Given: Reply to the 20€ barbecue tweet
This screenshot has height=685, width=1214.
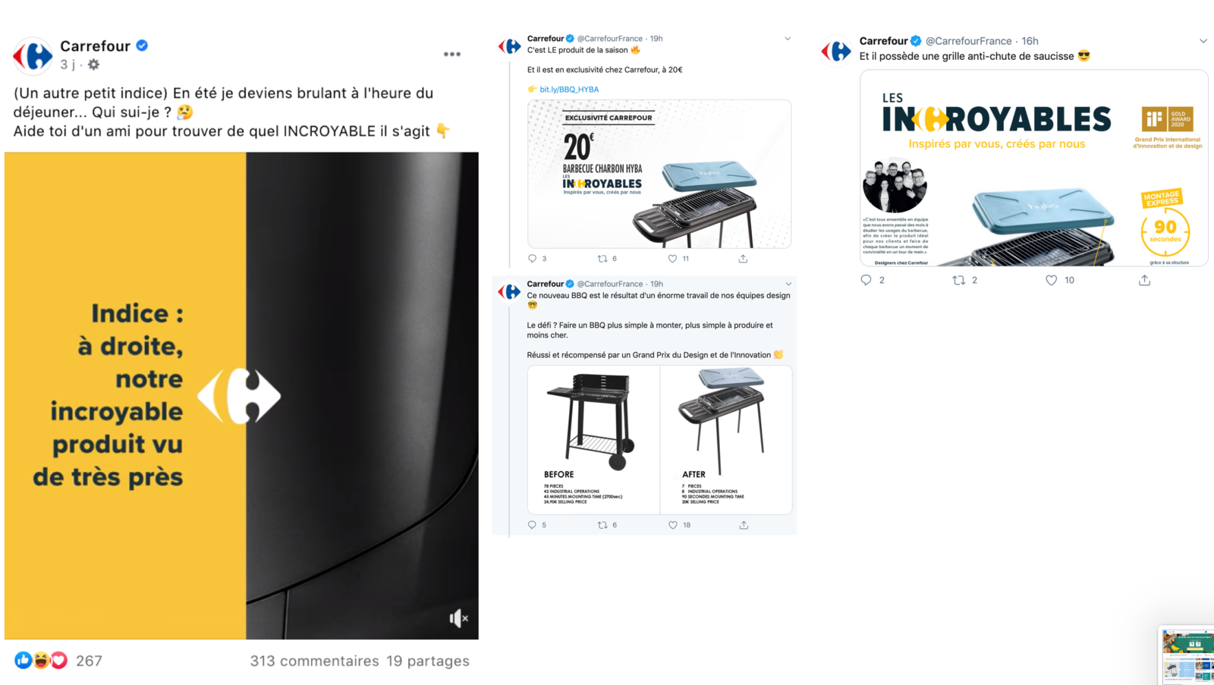Looking at the screenshot, I should click(x=532, y=259).
